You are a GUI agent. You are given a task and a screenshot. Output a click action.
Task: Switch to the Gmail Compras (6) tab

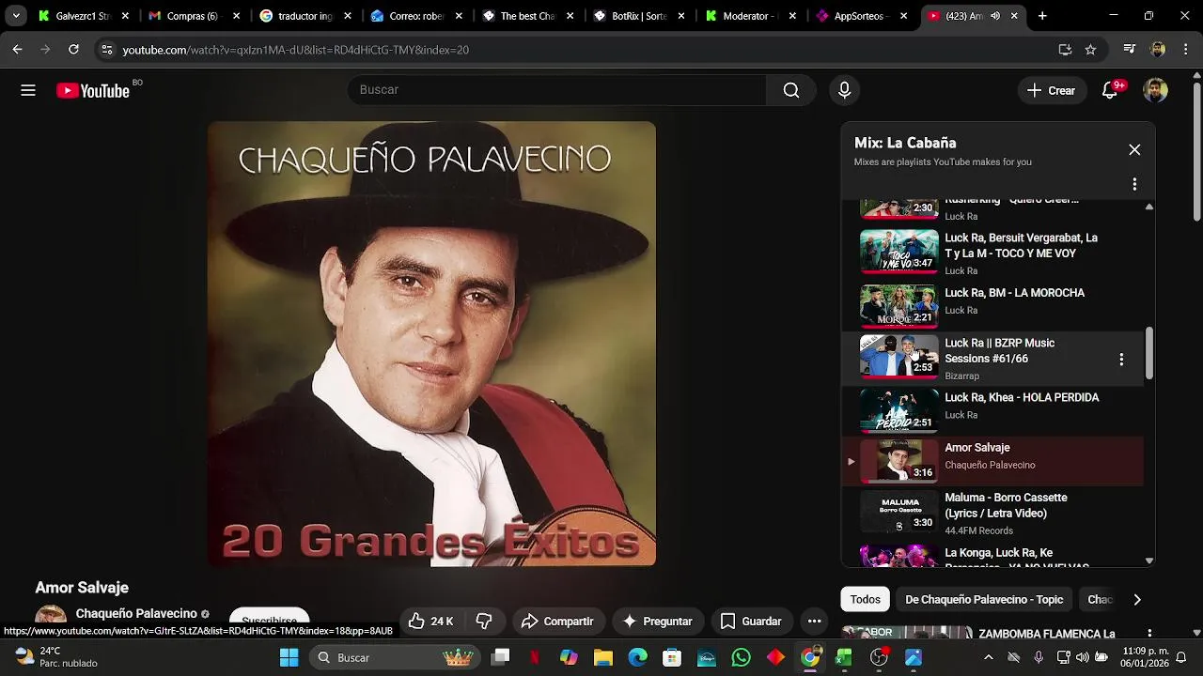[194, 16]
